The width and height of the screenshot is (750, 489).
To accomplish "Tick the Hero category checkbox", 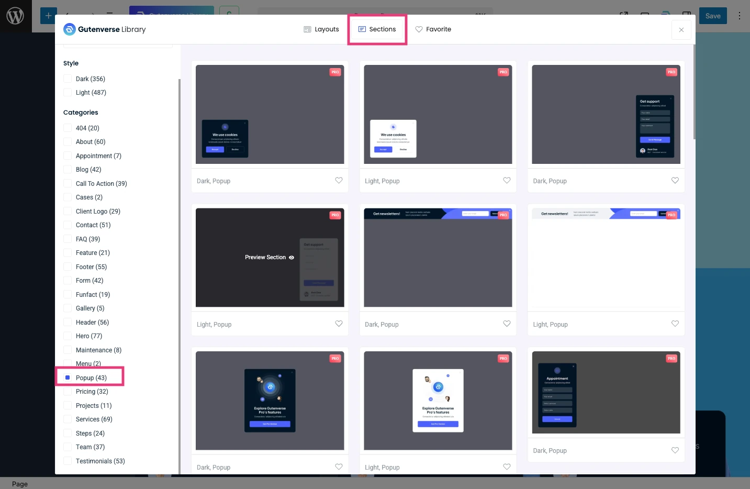I will pos(68,336).
